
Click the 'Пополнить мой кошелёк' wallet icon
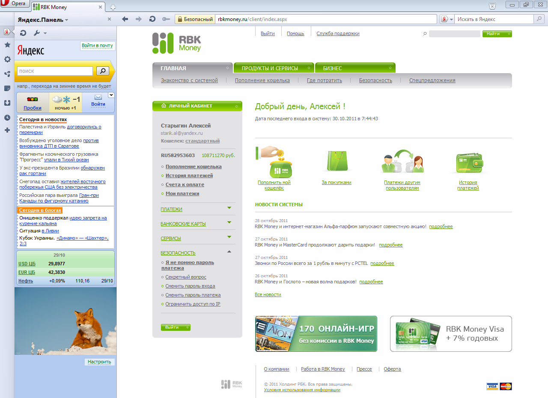click(274, 162)
